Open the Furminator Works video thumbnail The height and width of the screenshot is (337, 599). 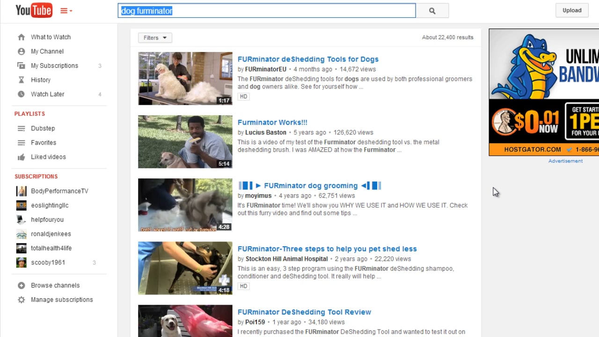click(185, 141)
